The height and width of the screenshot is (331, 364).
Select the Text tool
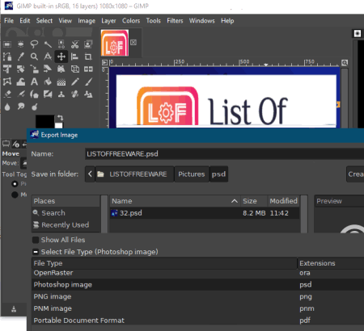[34, 82]
